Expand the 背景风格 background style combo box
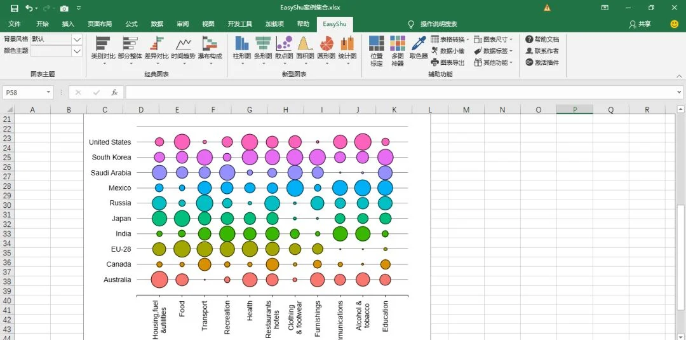 77,39
